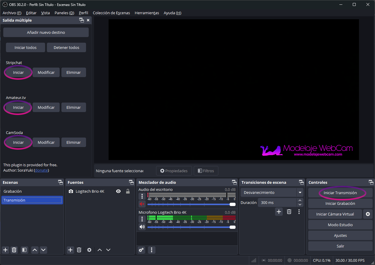This screenshot has height=265, width=375.
Task: Open the Desvanecimiento transition dropdown
Action: coord(300,193)
